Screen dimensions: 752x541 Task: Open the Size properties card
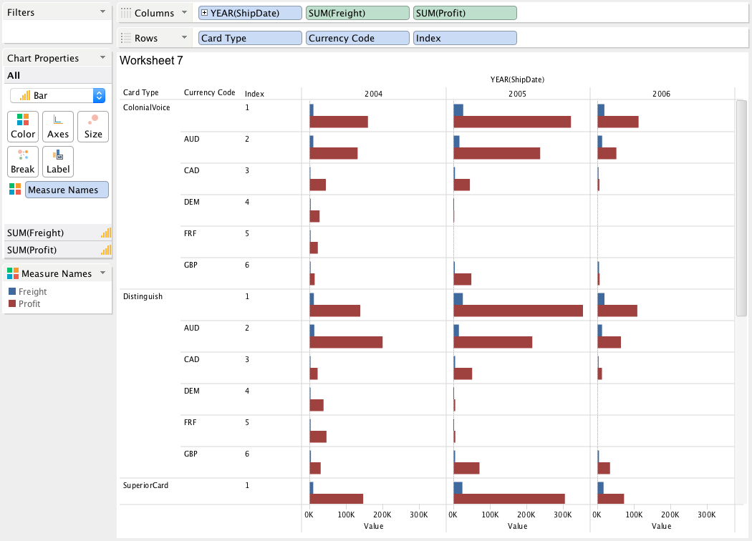click(x=93, y=127)
